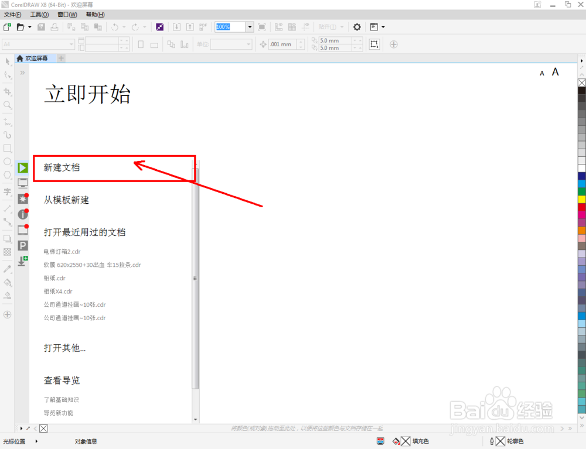Click the color proofing monitor icon in status bar
This screenshot has width=586, height=449.
coord(380,441)
